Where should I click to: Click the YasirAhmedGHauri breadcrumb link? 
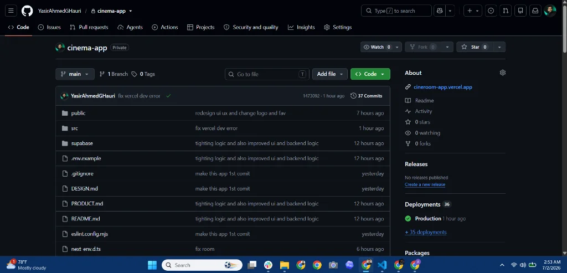(60, 11)
